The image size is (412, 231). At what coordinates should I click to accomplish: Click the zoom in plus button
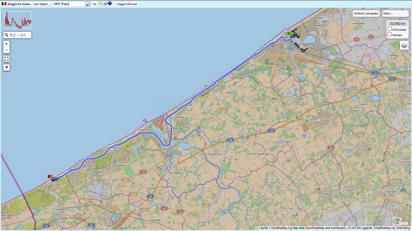7,44
